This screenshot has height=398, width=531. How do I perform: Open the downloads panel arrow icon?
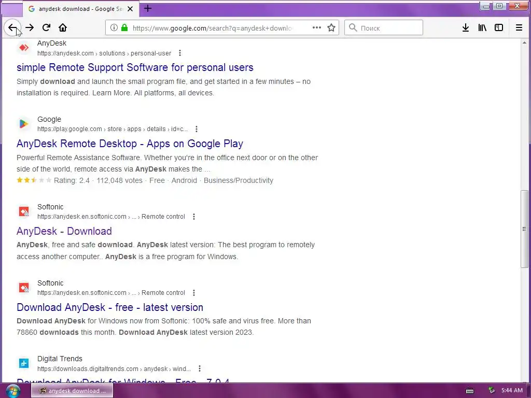466,28
